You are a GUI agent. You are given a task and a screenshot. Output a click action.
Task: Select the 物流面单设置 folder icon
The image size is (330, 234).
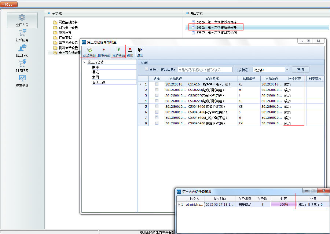click(x=55, y=48)
